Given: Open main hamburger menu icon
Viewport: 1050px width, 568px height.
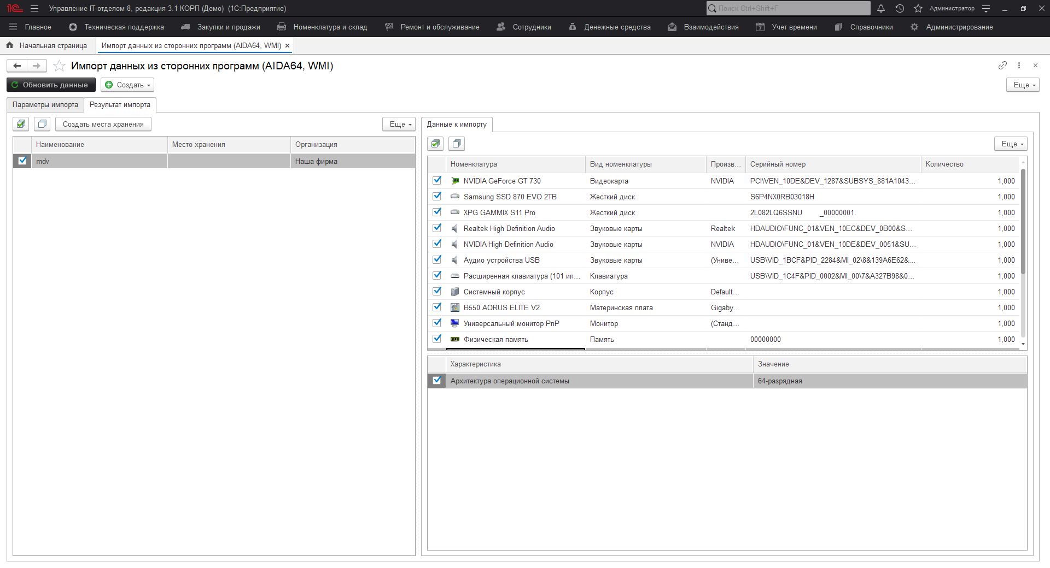Looking at the screenshot, I should pos(34,8).
